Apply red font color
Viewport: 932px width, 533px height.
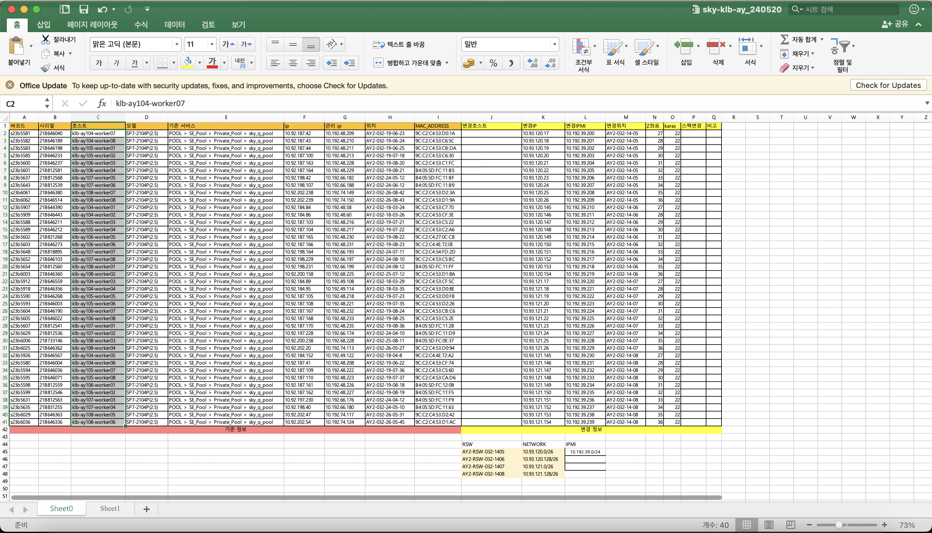click(212, 63)
